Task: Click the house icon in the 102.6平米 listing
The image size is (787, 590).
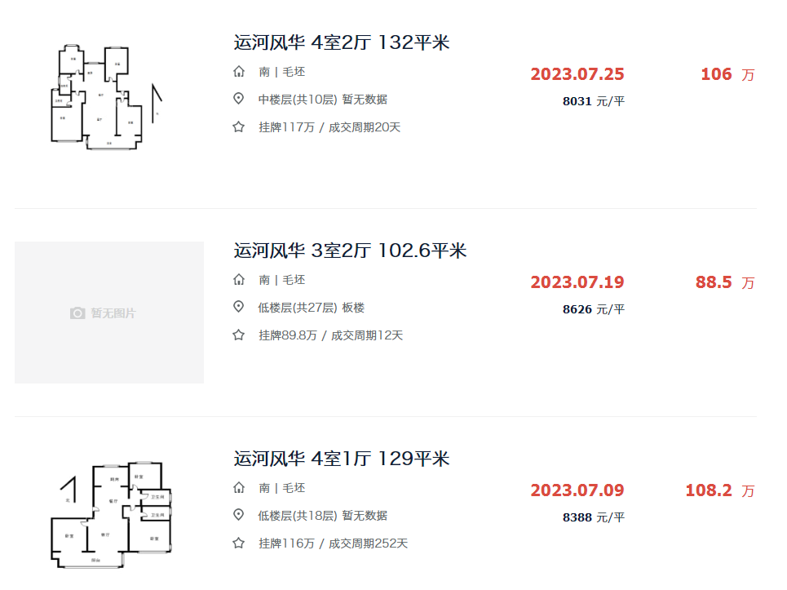Action: point(239,280)
